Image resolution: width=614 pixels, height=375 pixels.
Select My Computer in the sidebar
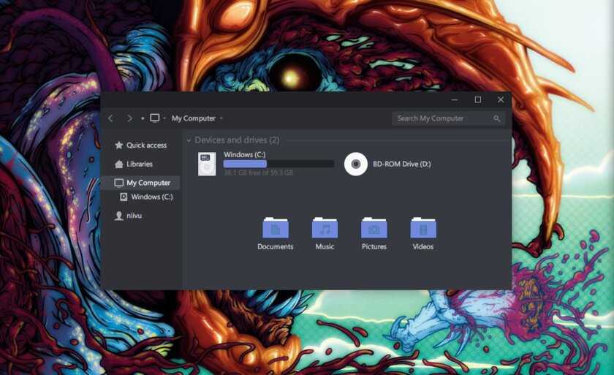(148, 183)
